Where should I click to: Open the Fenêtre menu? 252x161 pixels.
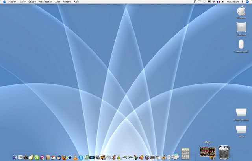pos(67,2)
